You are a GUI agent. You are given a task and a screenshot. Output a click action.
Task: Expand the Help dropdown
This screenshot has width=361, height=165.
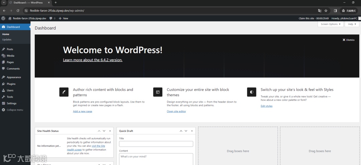click(352, 24)
